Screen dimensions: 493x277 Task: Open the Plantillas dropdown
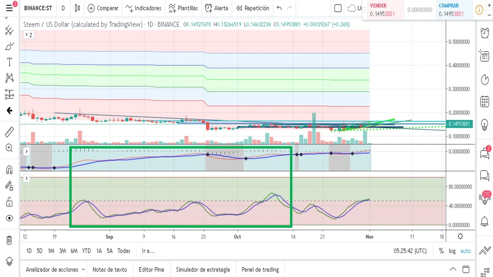[183, 8]
